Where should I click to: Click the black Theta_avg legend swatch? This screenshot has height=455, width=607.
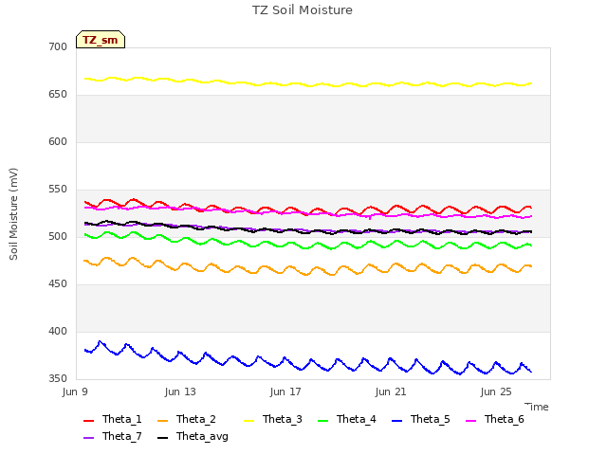click(x=162, y=438)
